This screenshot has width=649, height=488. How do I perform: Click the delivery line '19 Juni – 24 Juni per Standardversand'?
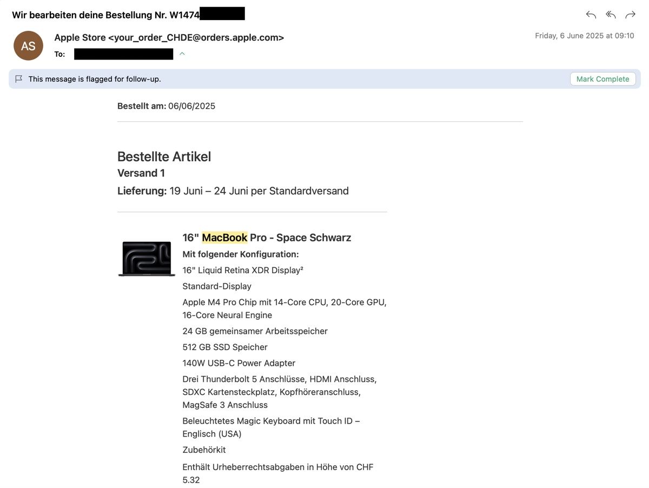tap(259, 191)
